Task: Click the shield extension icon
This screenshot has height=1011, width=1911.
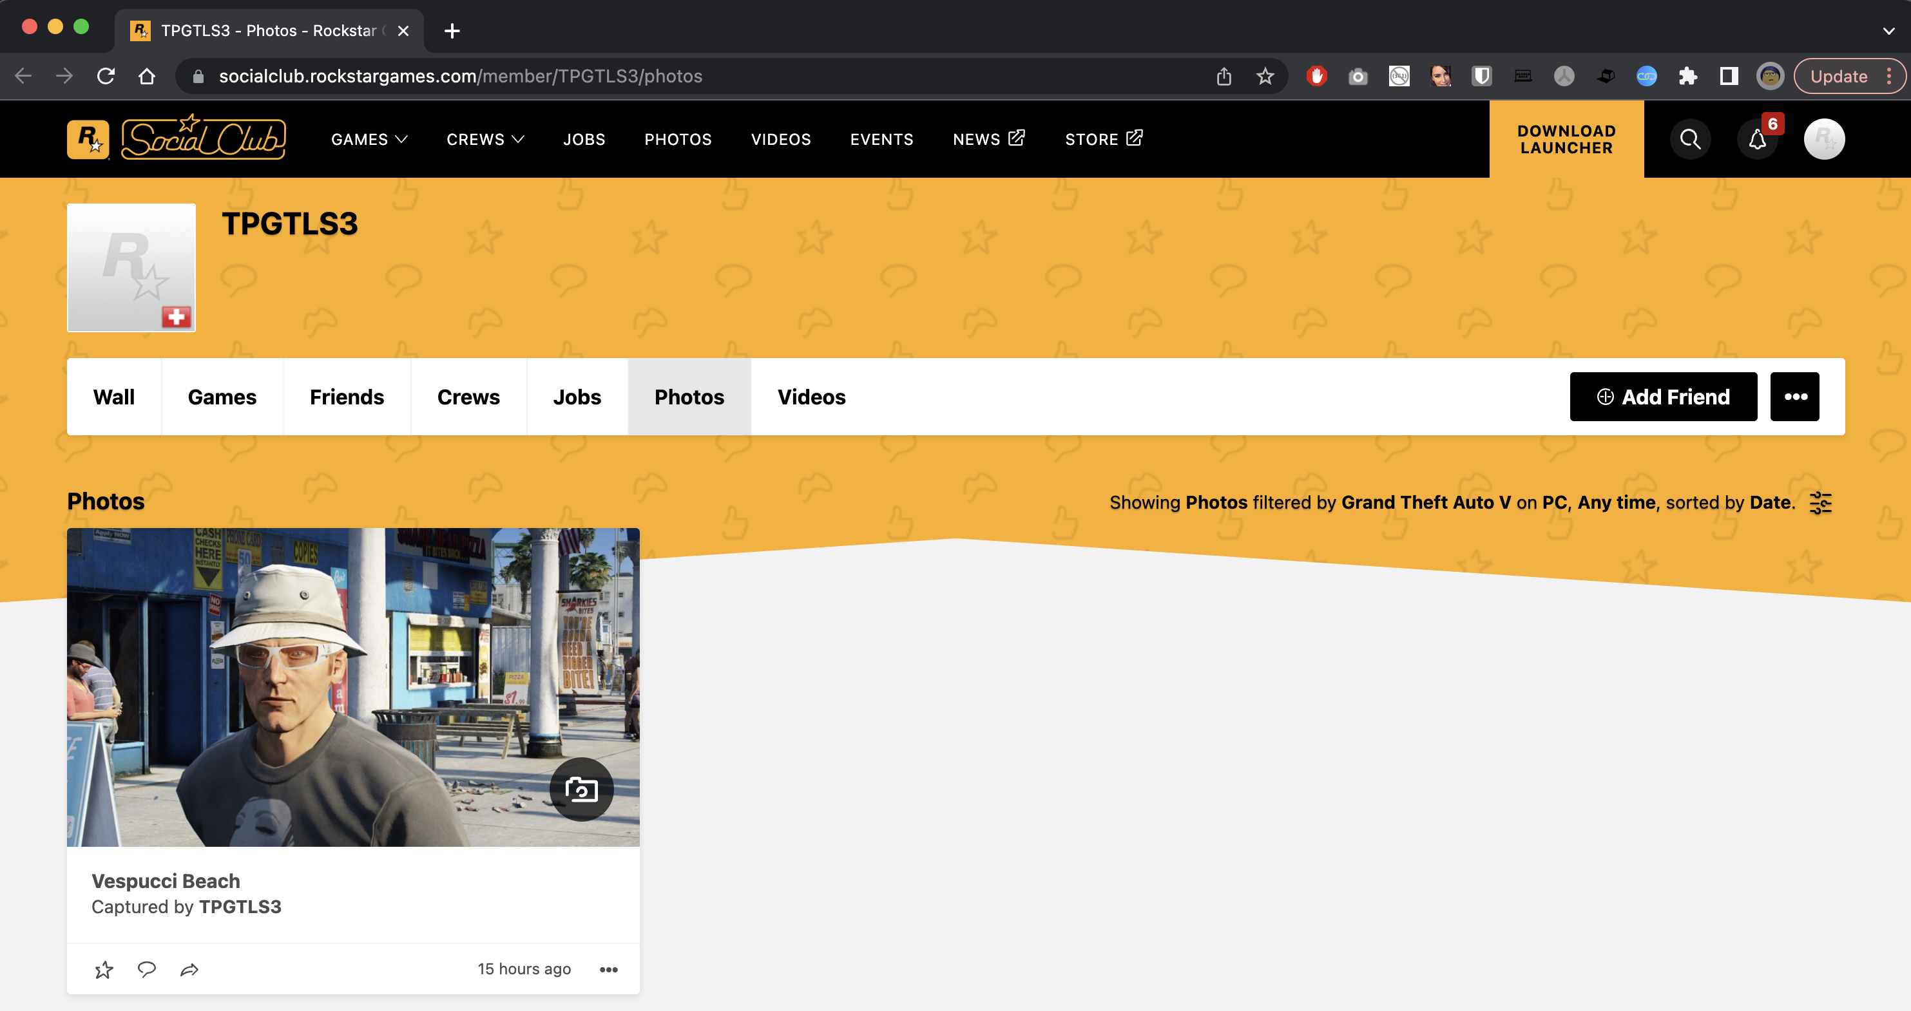Action: (x=1481, y=75)
